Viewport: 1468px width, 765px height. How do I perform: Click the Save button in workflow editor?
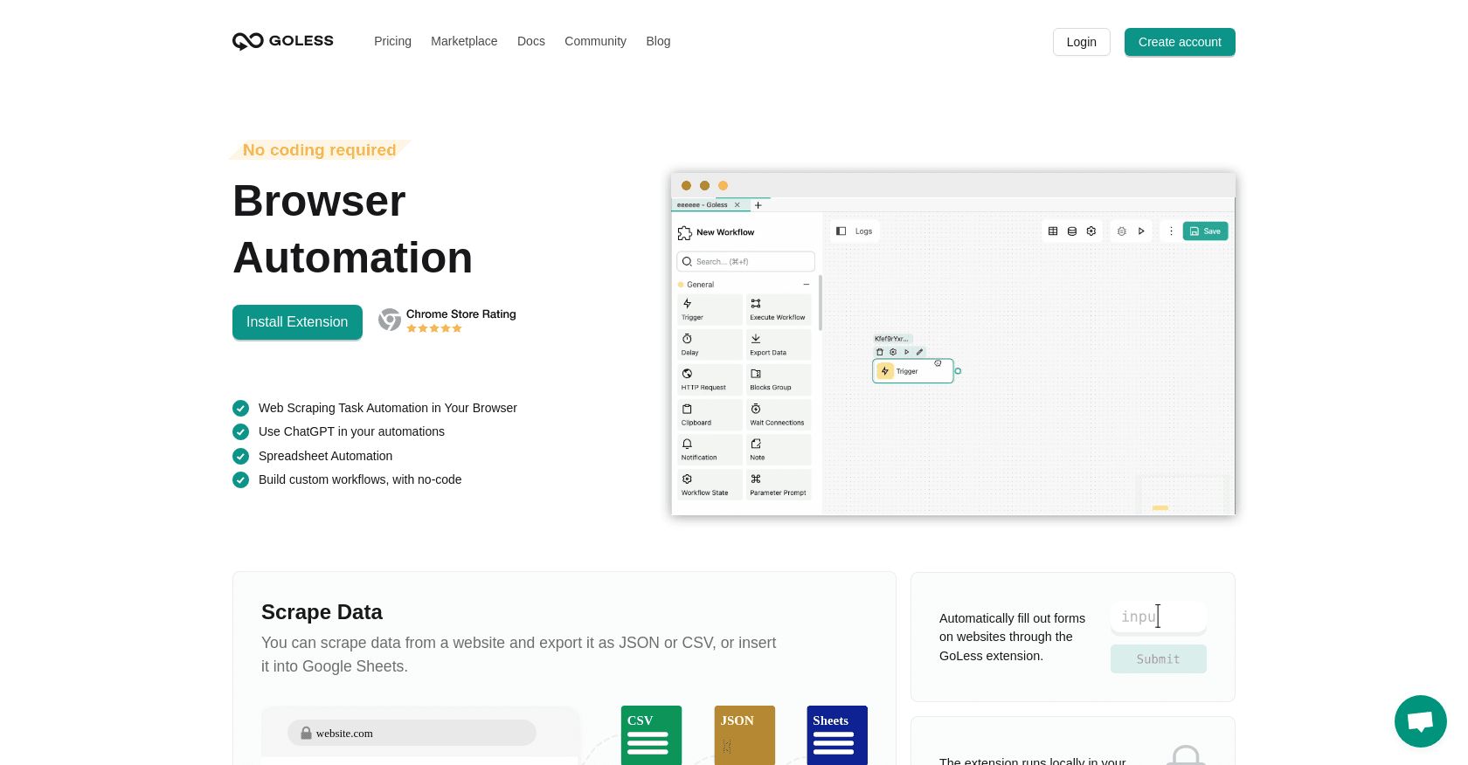(1205, 231)
